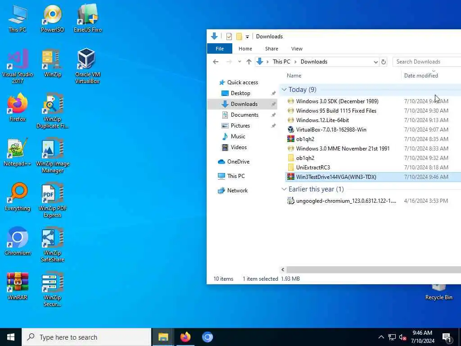This screenshot has height=346, width=461.
Task: Open the notification center icon
Action: point(447,337)
